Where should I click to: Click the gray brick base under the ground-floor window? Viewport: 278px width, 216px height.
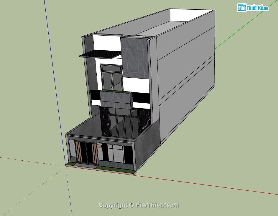tap(115, 165)
